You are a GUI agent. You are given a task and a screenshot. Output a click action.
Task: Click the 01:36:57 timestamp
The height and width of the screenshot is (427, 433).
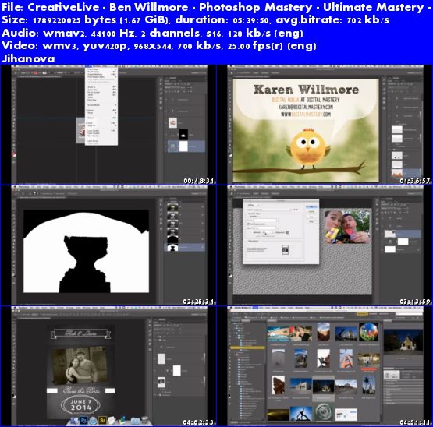(x=415, y=181)
